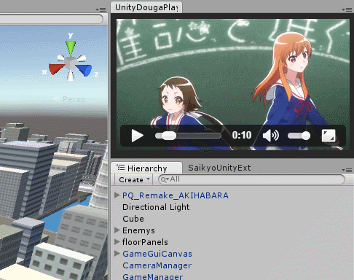The height and width of the screenshot is (280, 354).
Task: Expand the Enemys object
Action: [117, 230]
